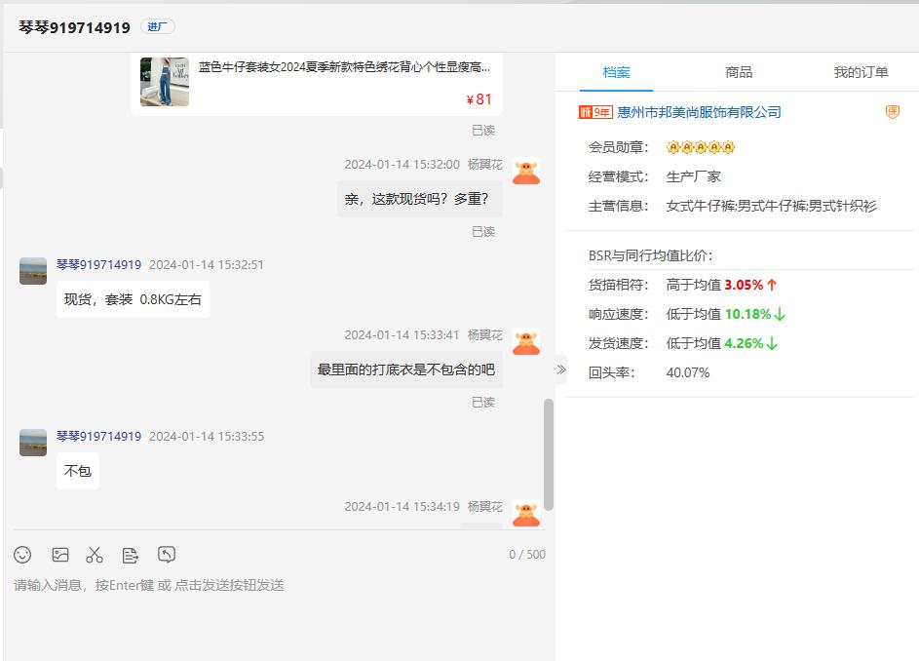Open 惠州市邦美尚服饰有限公司 company link
The height and width of the screenshot is (661, 919).
[x=699, y=112]
